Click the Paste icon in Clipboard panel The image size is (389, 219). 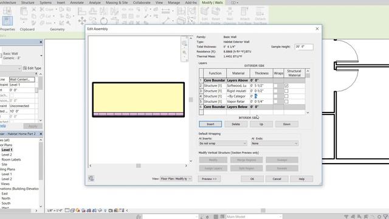click(x=24, y=12)
